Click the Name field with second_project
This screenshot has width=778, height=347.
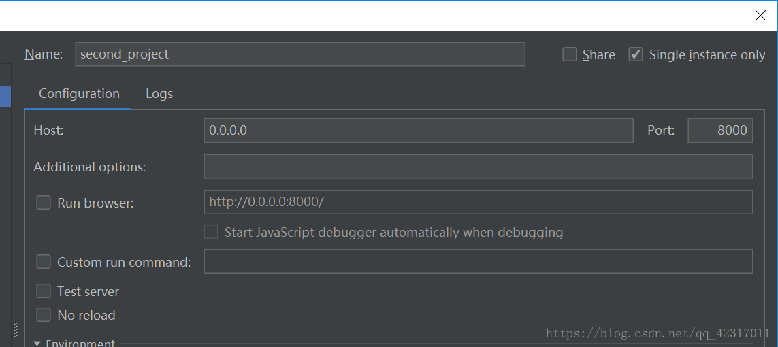coord(300,54)
